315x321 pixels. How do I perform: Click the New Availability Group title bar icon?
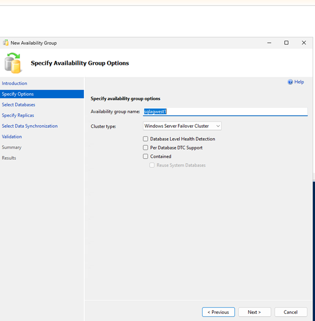click(6, 43)
